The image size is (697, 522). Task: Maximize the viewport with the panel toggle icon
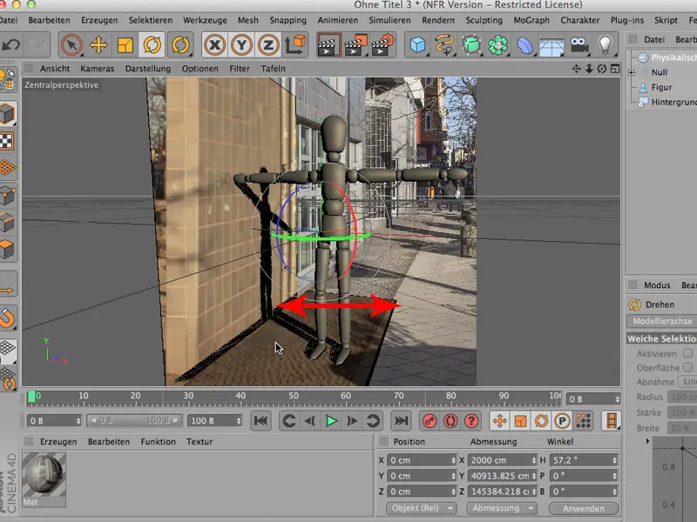(615, 69)
